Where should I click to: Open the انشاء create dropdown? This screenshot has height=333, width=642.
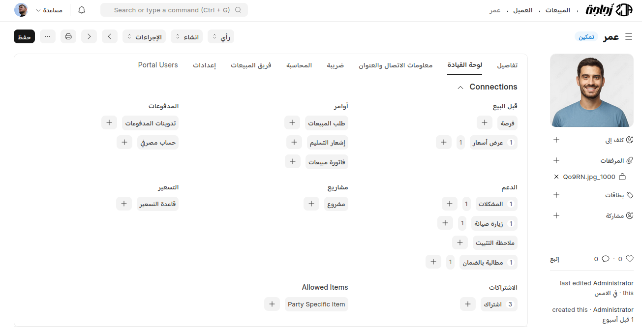[x=187, y=36]
